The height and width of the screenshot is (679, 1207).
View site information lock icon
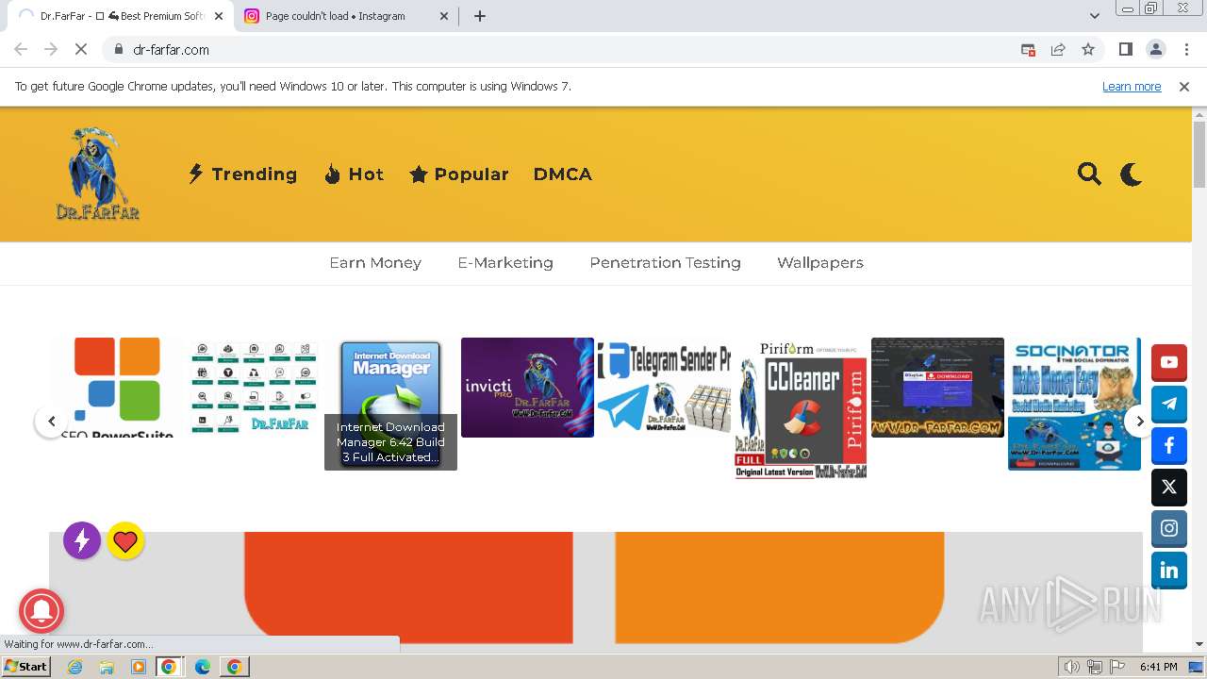coord(118,50)
